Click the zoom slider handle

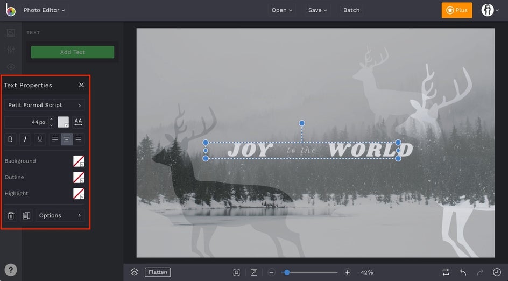(x=287, y=272)
